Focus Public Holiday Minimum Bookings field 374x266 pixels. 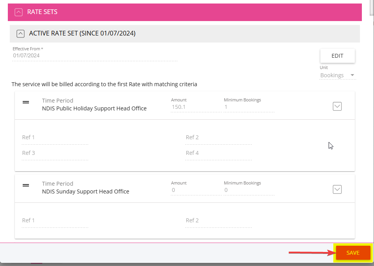tap(249, 107)
